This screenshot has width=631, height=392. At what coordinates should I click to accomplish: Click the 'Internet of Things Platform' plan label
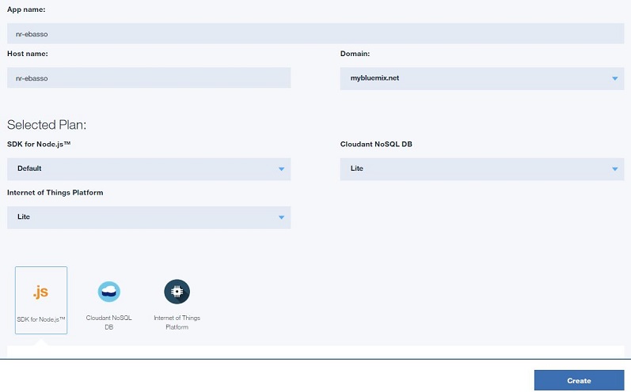pos(55,193)
